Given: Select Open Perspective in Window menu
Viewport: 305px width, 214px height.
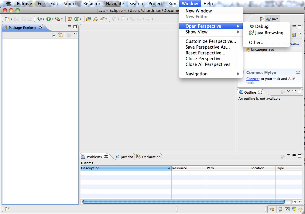Looking at the screenshot, I should click(x=211, y=26).
